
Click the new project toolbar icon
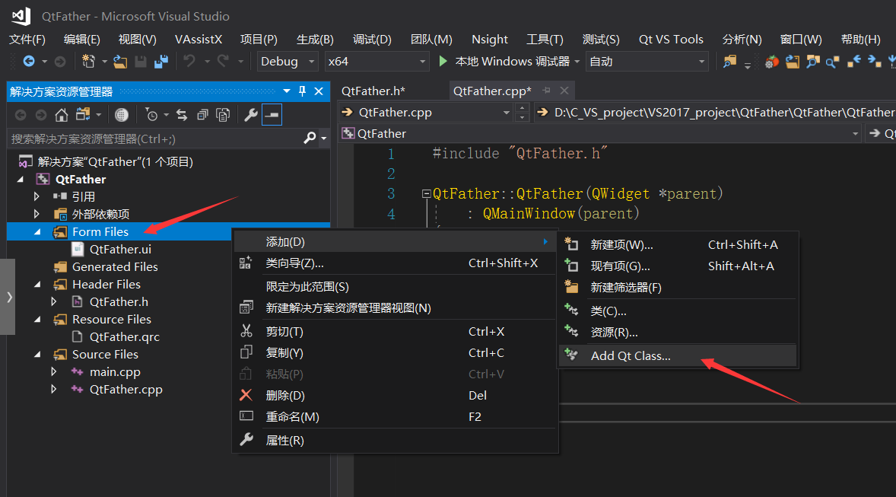88,61
